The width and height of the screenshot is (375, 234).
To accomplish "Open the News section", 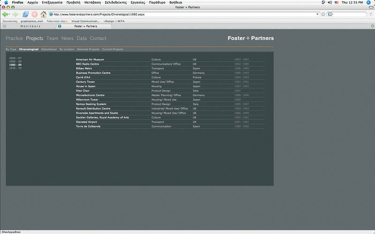I will pos(67,38).
